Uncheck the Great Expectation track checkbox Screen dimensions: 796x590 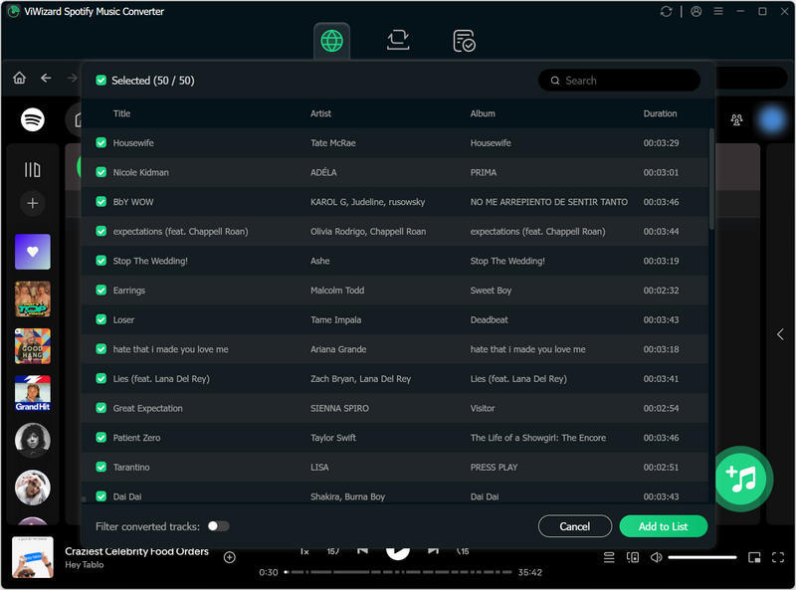(x=101, y=408)
